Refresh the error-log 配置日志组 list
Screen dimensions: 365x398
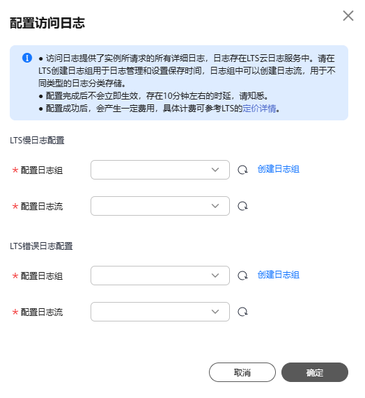click(242, 276)
